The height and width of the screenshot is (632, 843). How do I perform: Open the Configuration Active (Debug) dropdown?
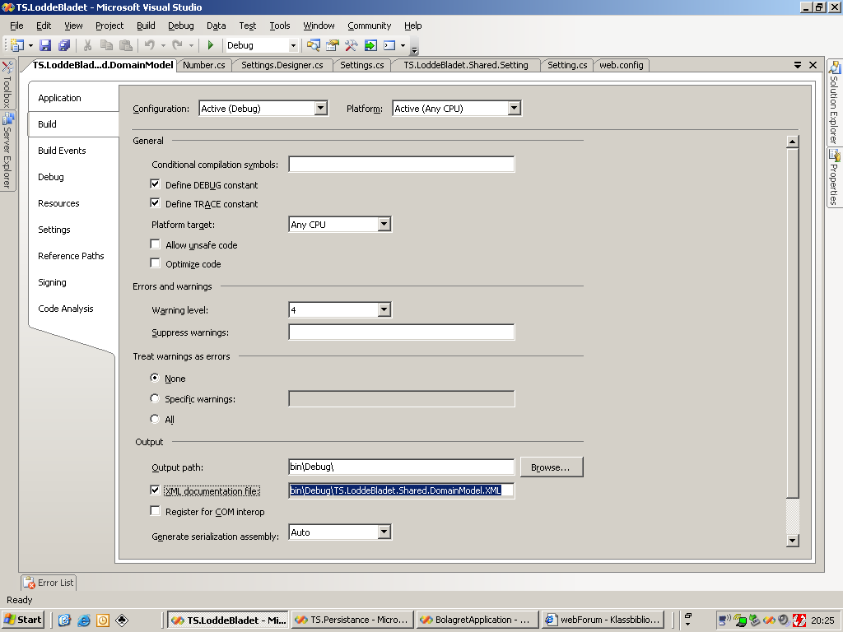[x=320, y=108]
